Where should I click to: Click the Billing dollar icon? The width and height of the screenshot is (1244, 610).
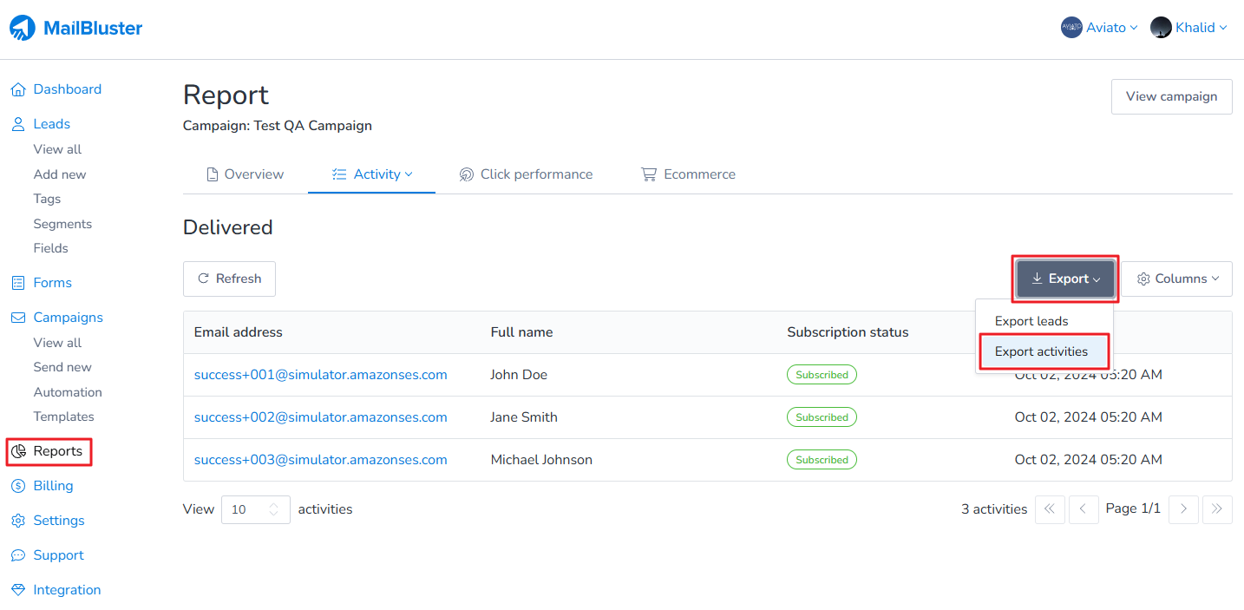(17, 486)
